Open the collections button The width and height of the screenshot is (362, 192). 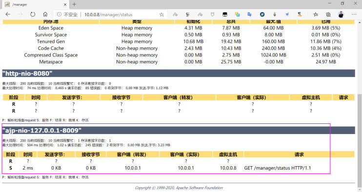[x=328, y=15]
